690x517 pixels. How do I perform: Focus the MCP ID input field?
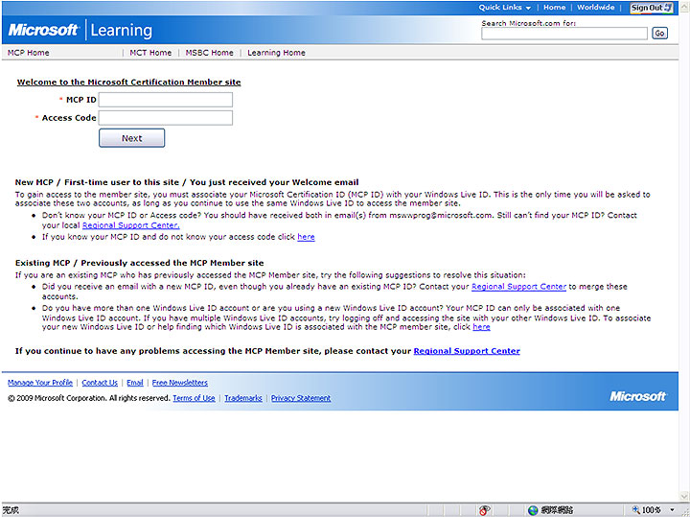(x=165, y=100)
